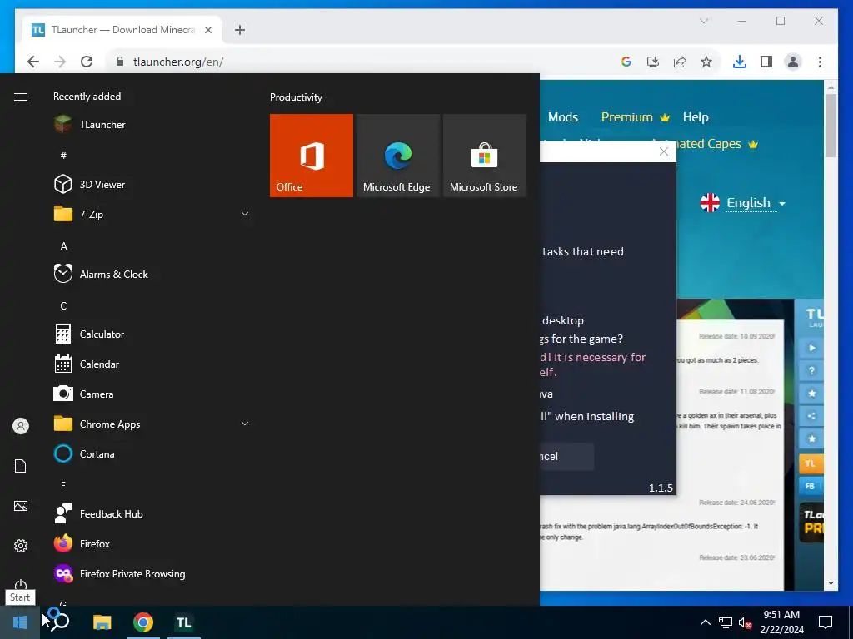The height and width of the screenshot is (639, 853).
Task: Close the TLauncher browser tab
Action: (x=207, y=30)
